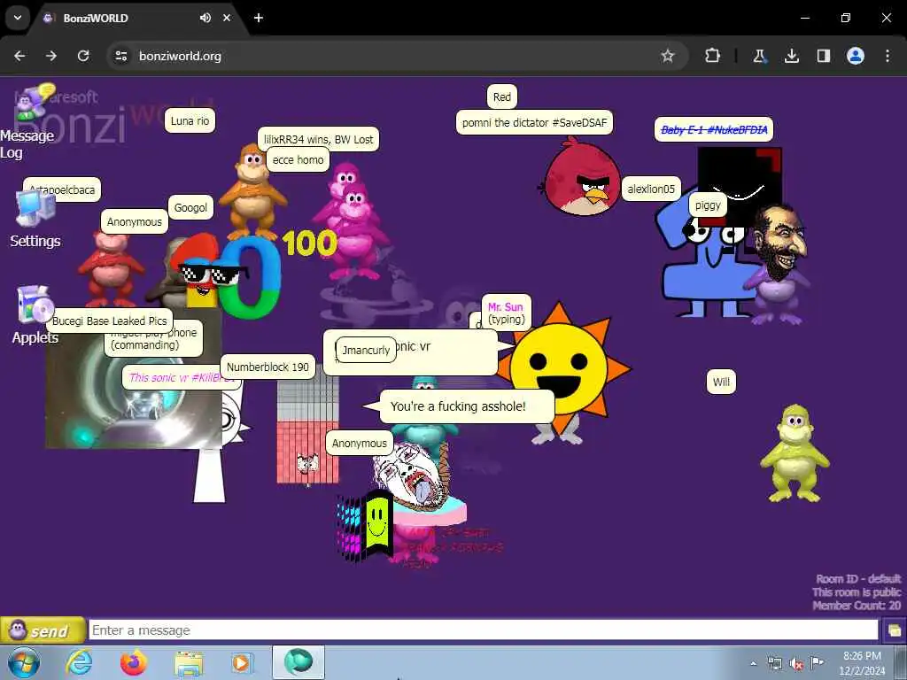Viewport: 907px width, 680px height.
Task: Click the 'ecce homo' name tag
Action: [x=298, y=159]
